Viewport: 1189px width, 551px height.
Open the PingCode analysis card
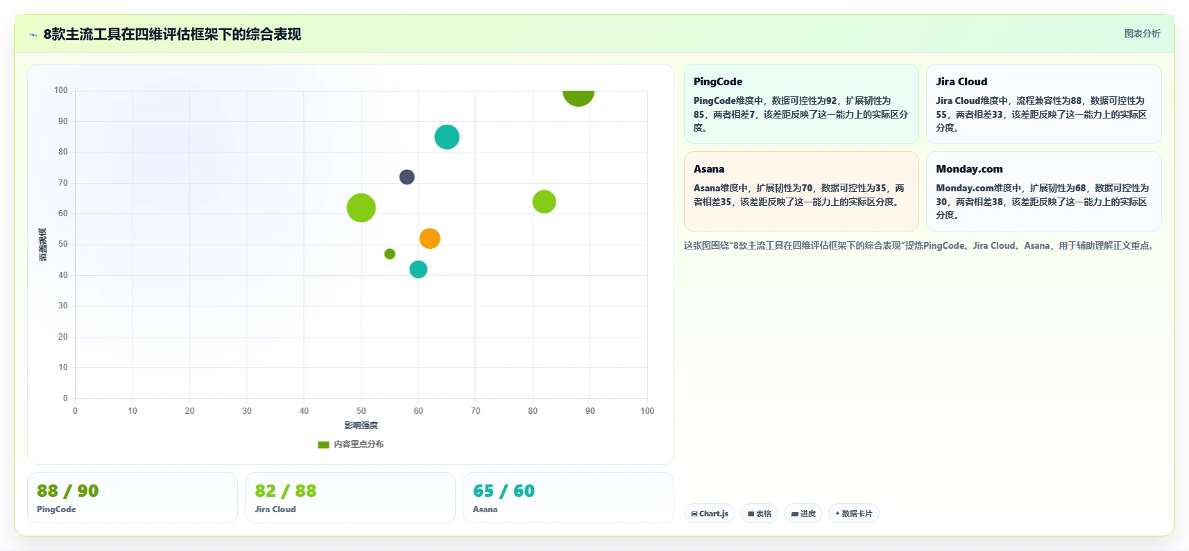801,104
